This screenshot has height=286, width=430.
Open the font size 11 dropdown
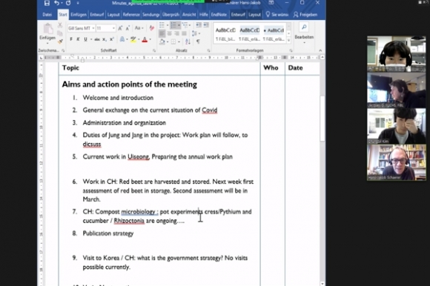(113, 28)
